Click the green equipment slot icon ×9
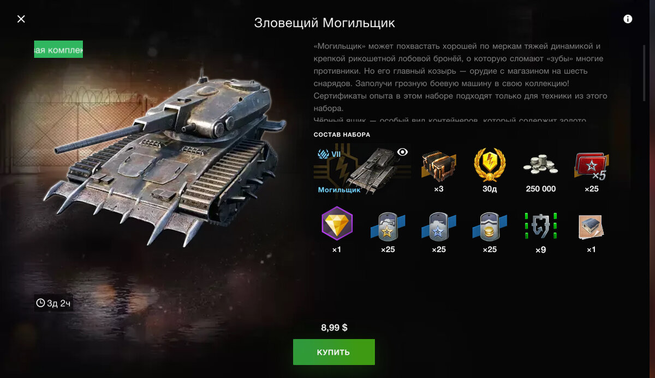 point(540,226)
